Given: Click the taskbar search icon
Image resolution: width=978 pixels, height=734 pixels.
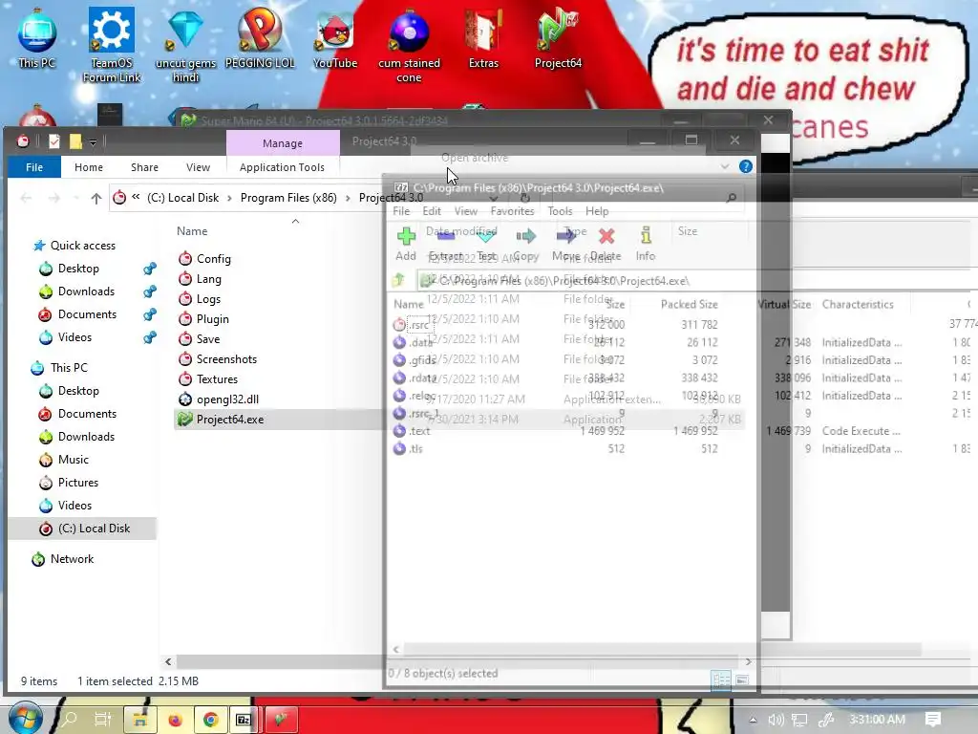Looking at the screenshot, I should 68,720.
